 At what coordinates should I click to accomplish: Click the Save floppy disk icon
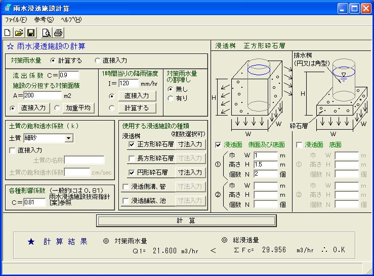30,33
